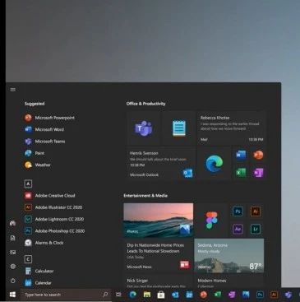Open the Nick Singer tile
This screenshot has height=302, width=300.
[x=159, y=281]
